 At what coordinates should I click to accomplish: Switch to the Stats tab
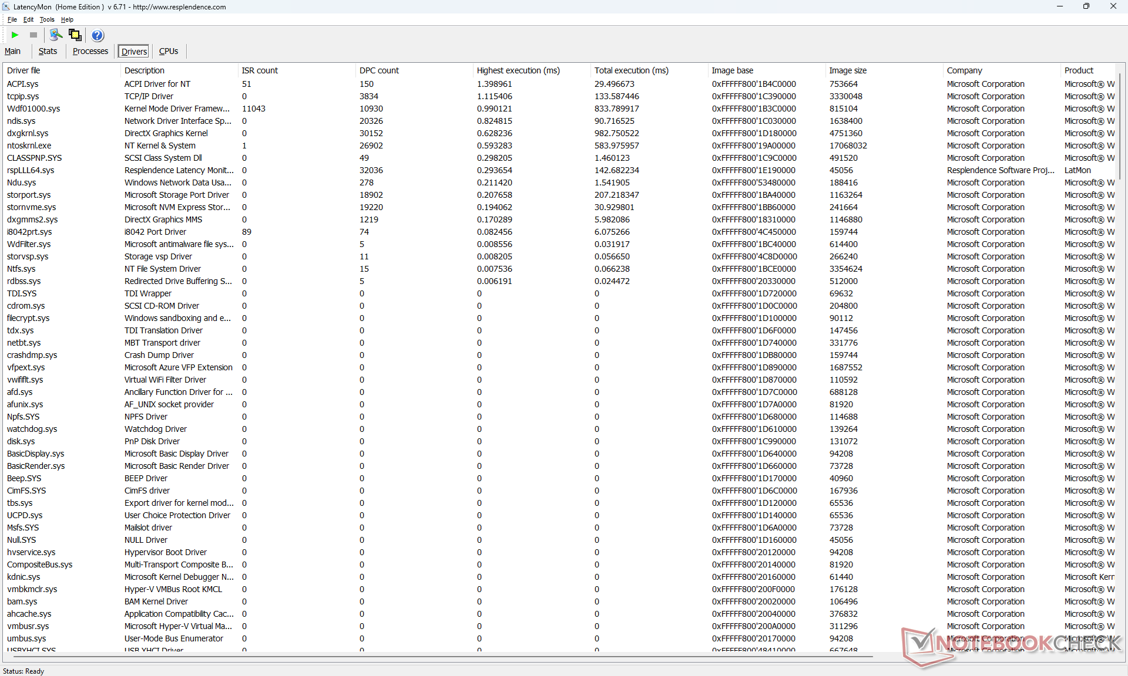point(48,51)
